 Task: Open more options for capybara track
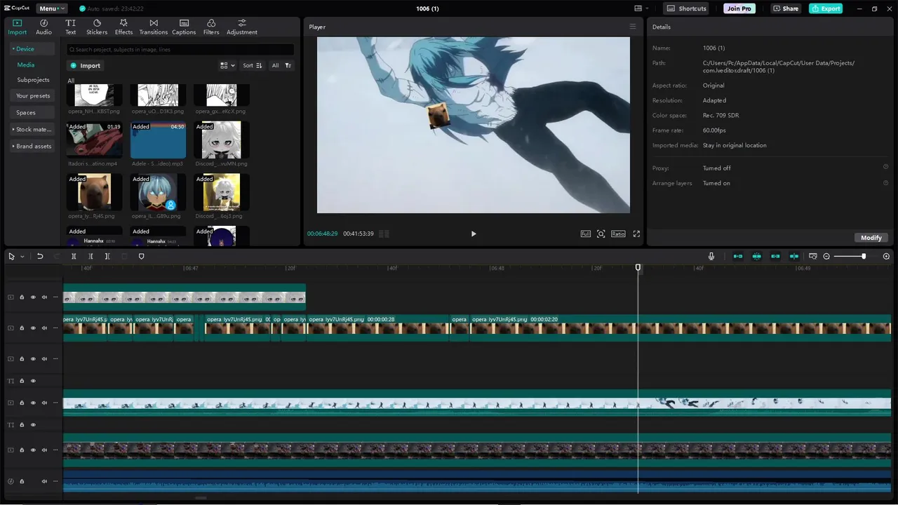coord(55,328)
